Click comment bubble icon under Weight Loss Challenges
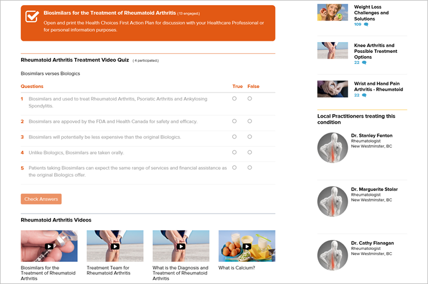428x284 pixels. [366, 24]
